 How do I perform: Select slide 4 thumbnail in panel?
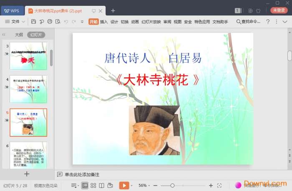(x=28, y=89)
